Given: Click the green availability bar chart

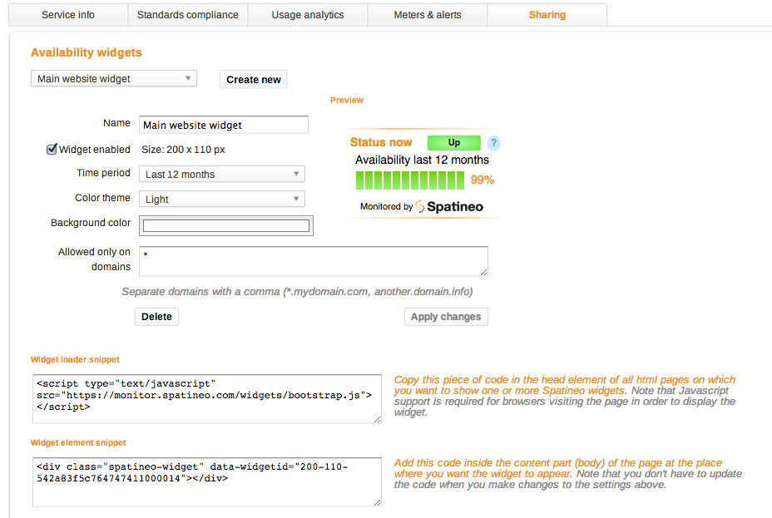Looking at the screenshot, I should coord(409,180).
